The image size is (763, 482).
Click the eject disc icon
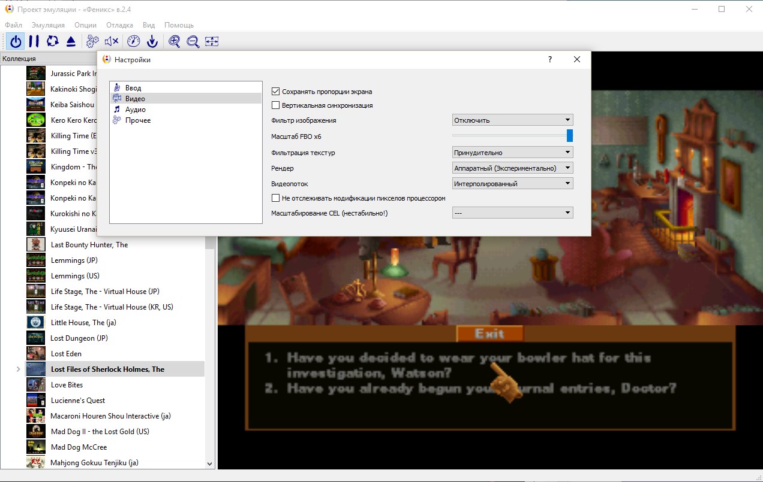71,41
